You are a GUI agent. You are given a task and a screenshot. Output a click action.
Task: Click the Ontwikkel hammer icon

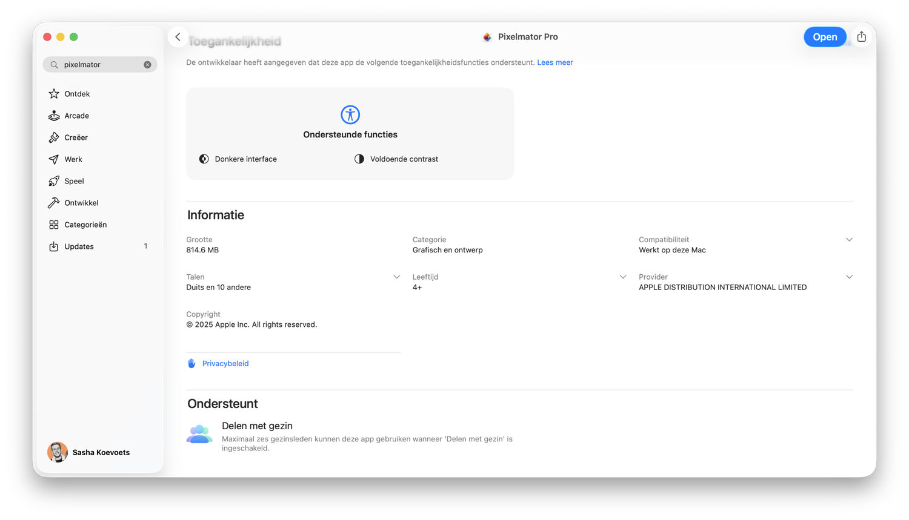pyautogui.click(x=54, y=203)
